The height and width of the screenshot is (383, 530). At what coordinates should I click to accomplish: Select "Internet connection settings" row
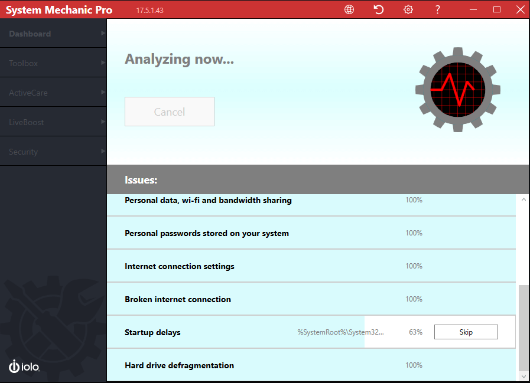[311, 266]
